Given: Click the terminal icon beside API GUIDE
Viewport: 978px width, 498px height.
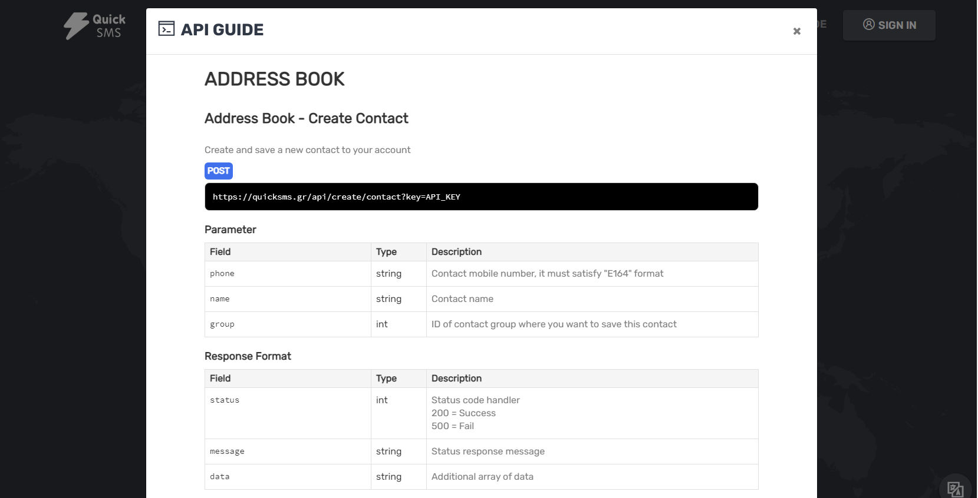Looking at the screenshot, I should (166, 28).
